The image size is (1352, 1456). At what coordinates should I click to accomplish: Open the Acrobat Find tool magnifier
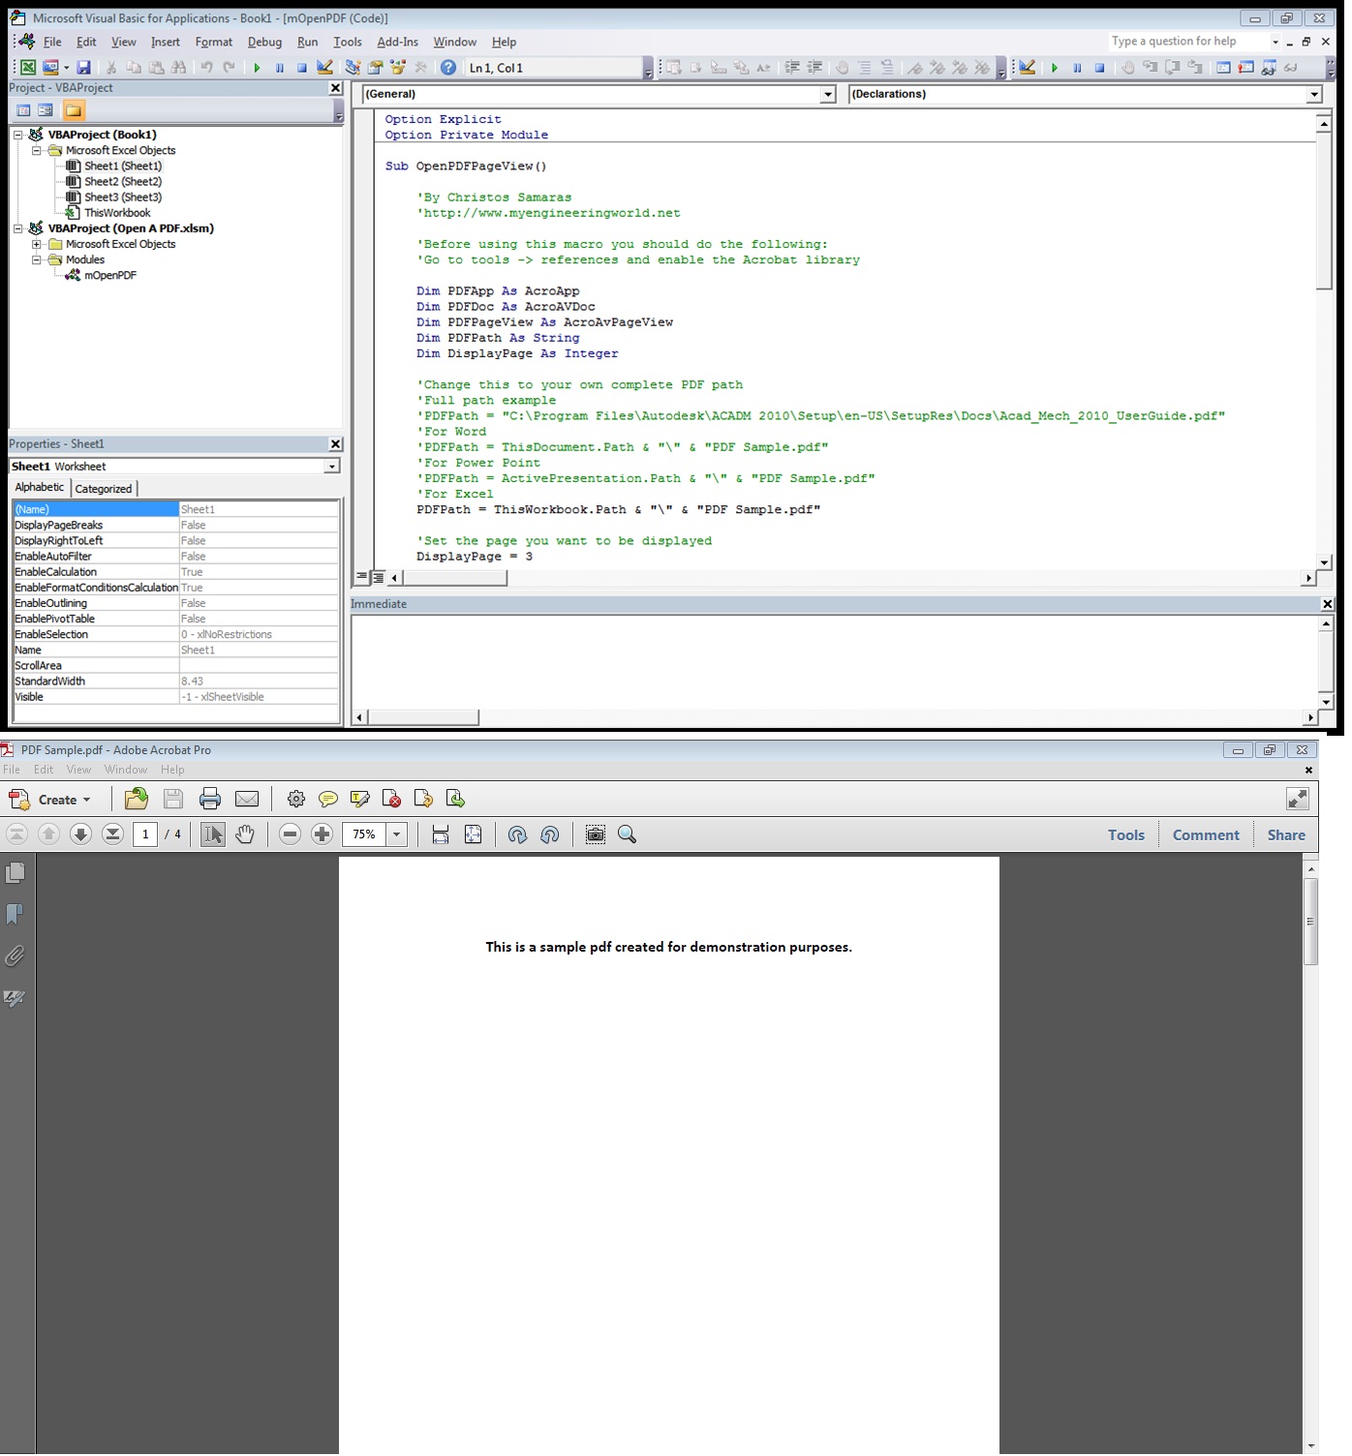[x=627, y=834]
